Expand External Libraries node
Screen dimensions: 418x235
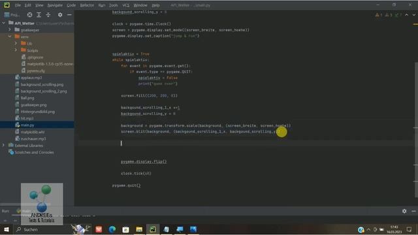pyautogui.click(x=3, y=145)
